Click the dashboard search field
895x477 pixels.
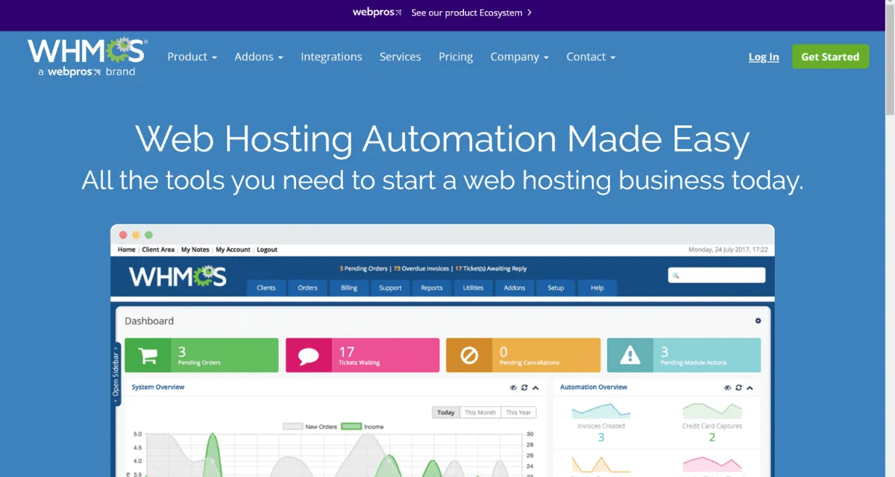[x=717, y=275]
